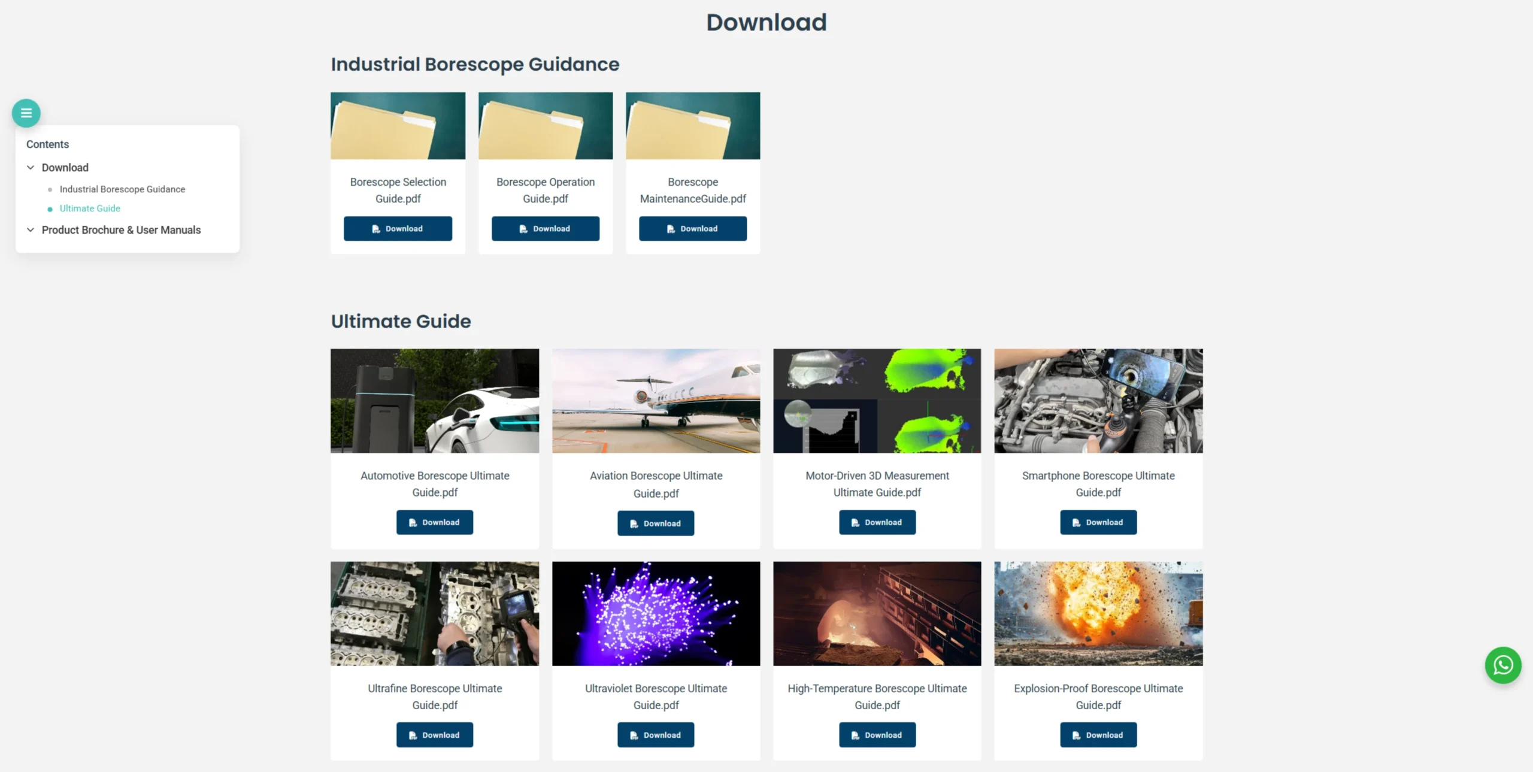Download Borescope MaintenanceGuide.pdf

(x=693, y=229)
